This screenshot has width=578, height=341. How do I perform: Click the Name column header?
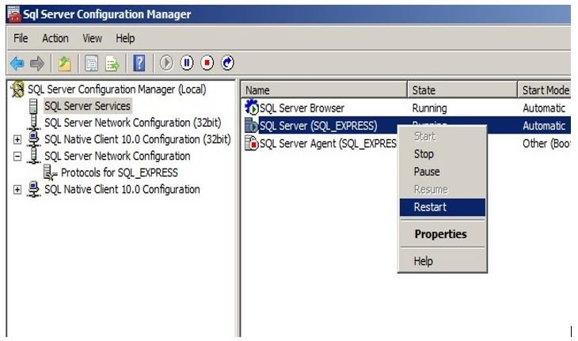click(x=325, y=90)
